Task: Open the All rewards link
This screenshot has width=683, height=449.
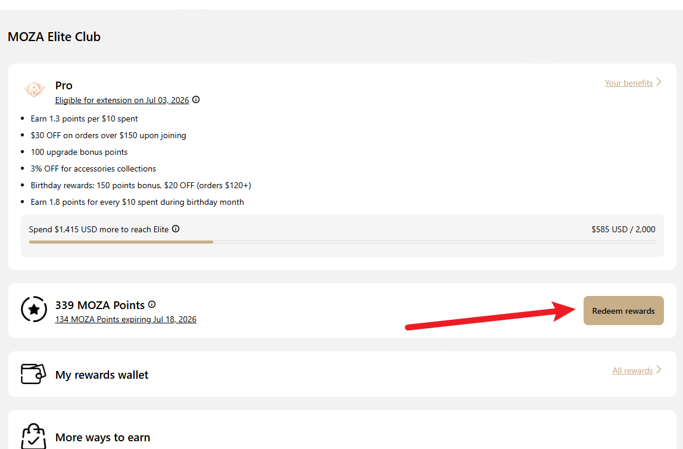Action: pyautogui.click(x=632, y=370)
